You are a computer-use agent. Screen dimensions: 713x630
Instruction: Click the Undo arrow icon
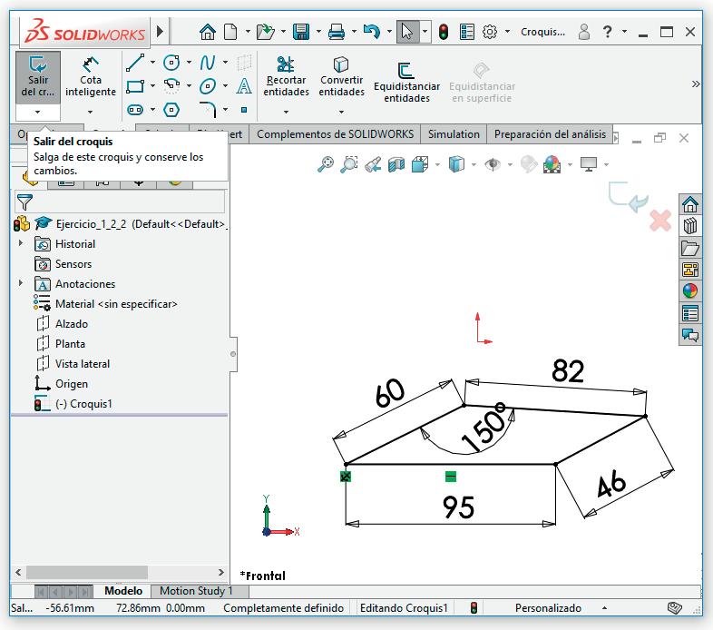click(372, 32)
